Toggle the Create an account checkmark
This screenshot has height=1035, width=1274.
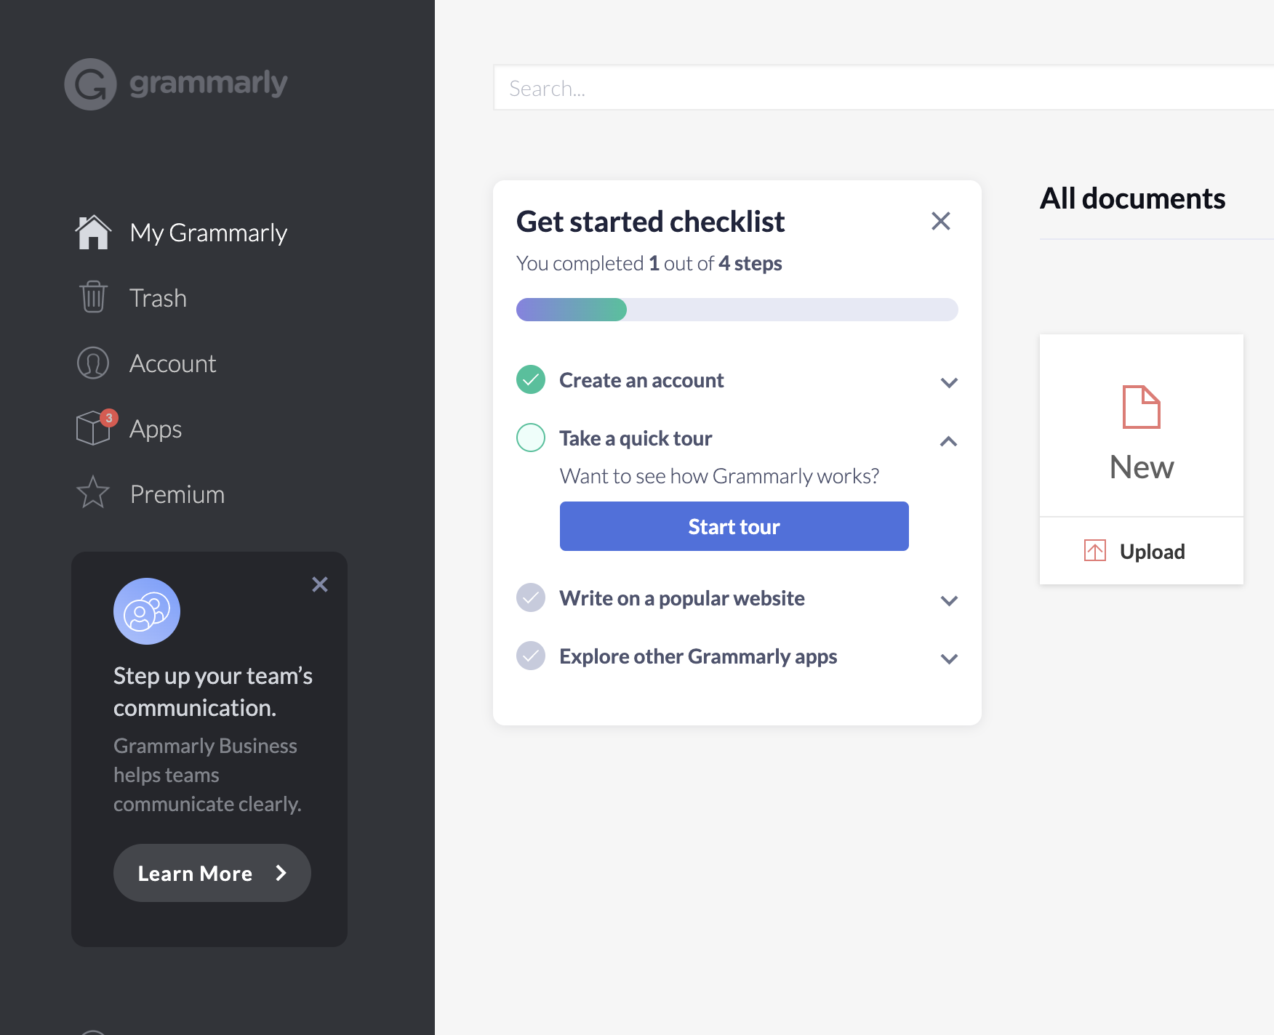tap(531, 379)
